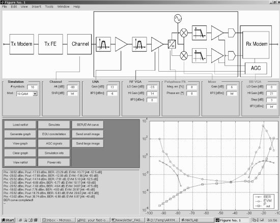
Task: Open the Tools menu
Action: click(x=49, y=7)
